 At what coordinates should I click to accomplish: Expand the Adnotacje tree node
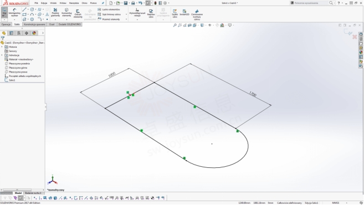[2, 55]
